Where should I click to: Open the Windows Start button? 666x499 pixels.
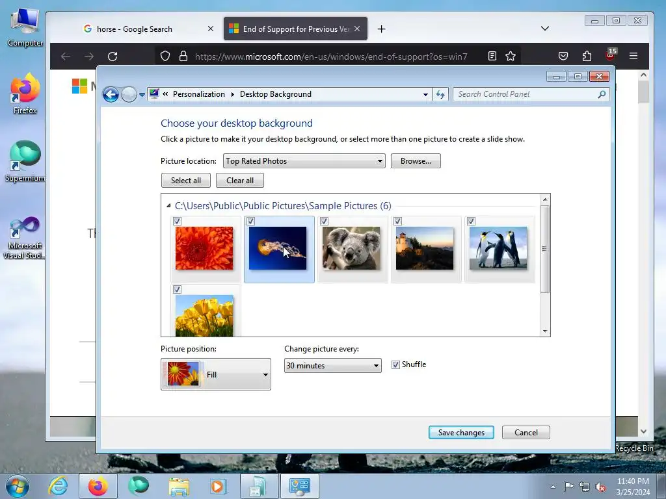click(17, 486)
